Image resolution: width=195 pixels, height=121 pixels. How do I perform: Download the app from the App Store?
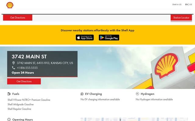tap(85, 38)
